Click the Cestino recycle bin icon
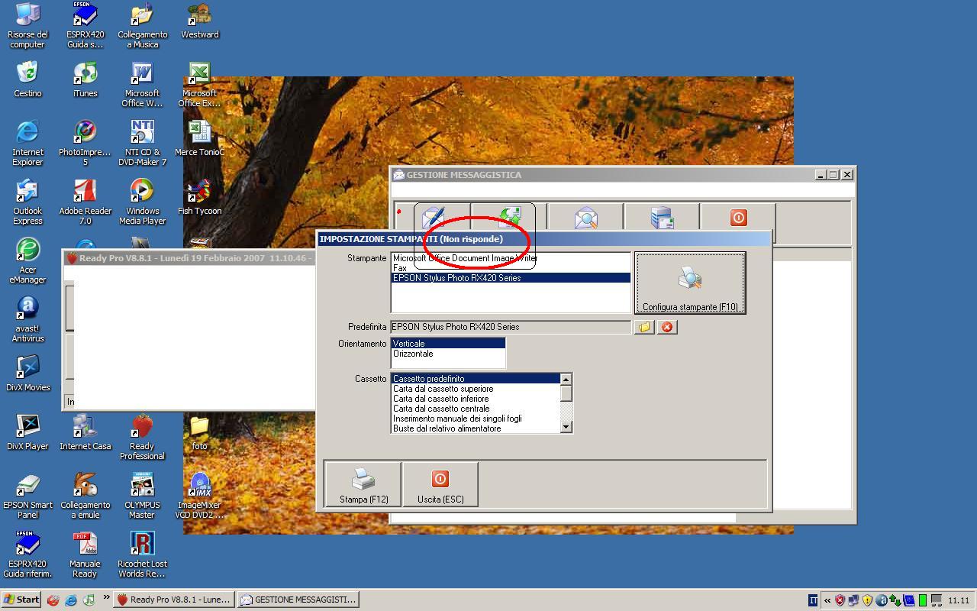The width and height of the screenshot is (977, 611). coord(27,79)
